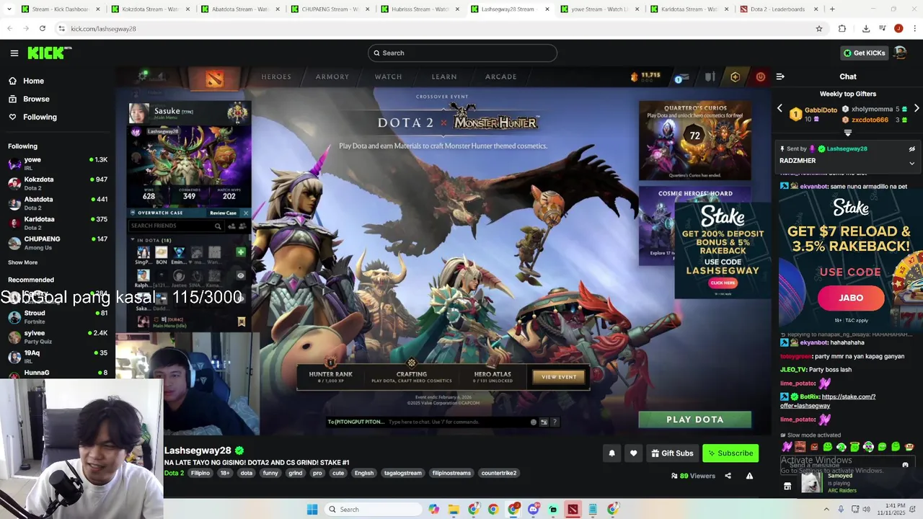Open the Kick sidebar hamburger menu

point(14,53)
